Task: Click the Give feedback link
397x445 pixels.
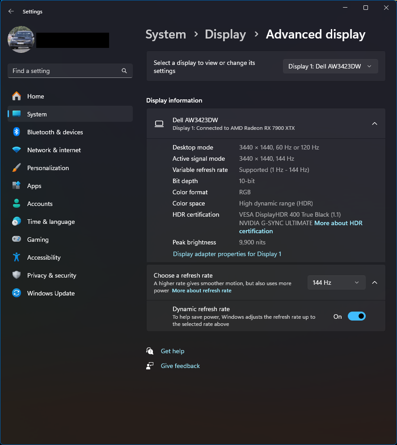Action: click(x=180, y=366)
